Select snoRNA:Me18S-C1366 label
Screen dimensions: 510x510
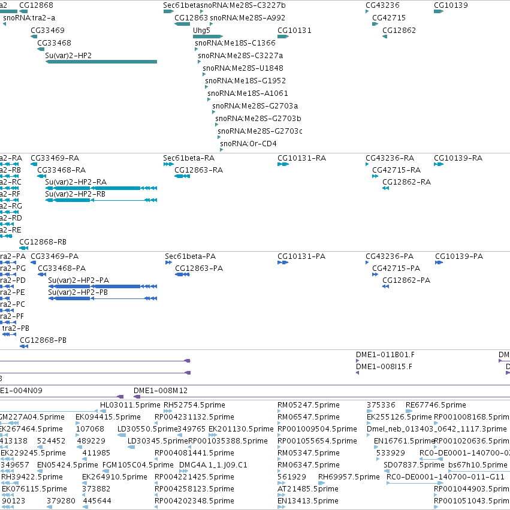(235, 43)
